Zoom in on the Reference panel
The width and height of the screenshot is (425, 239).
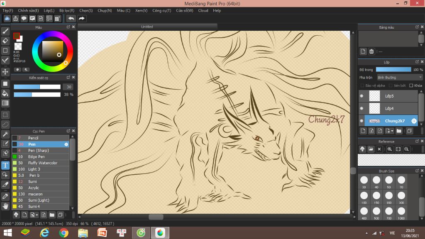[x=389, y=149]
